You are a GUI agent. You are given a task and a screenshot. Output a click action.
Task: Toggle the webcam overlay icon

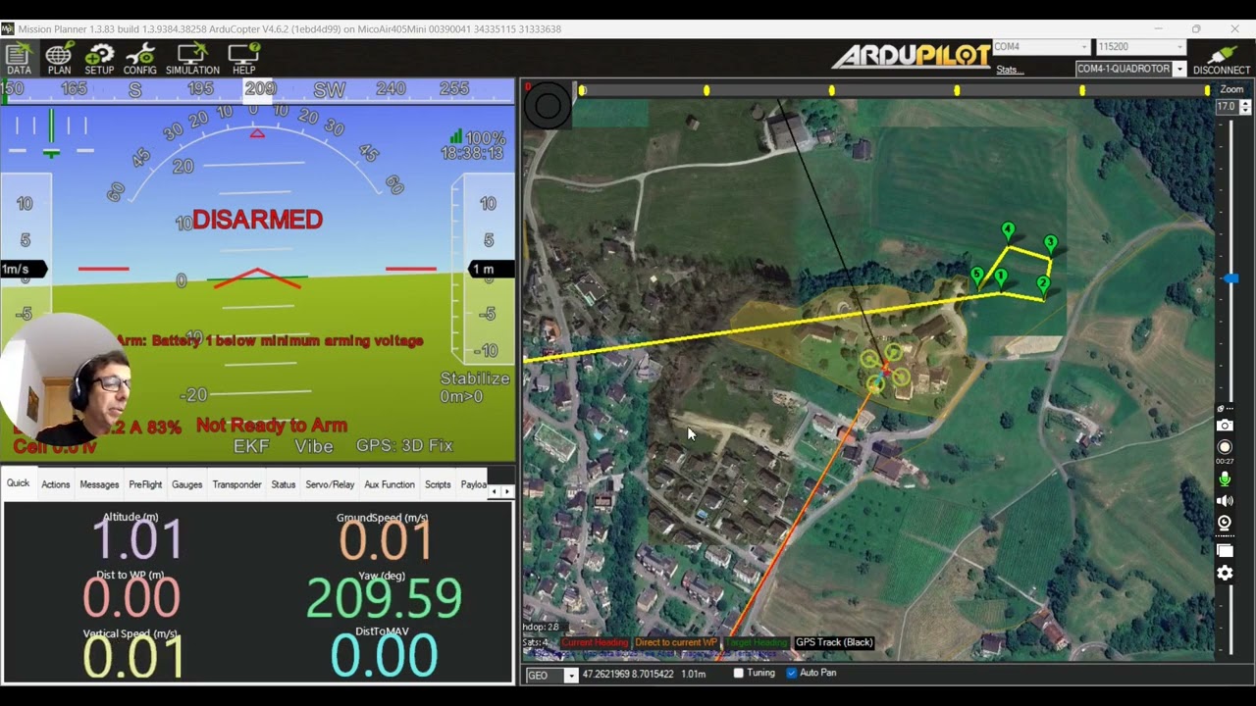tap(1225, 523)
